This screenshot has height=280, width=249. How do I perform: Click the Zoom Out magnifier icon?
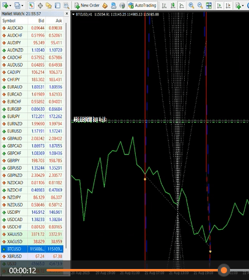click(200, 6)
